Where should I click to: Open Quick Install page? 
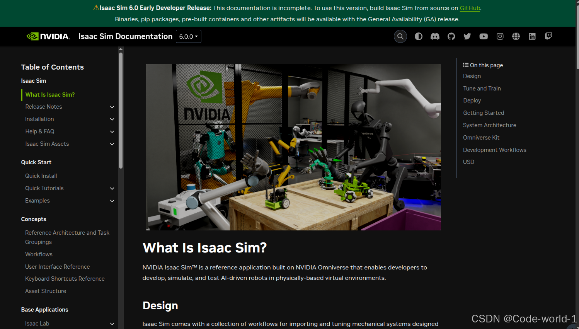(x=41, y=176)
